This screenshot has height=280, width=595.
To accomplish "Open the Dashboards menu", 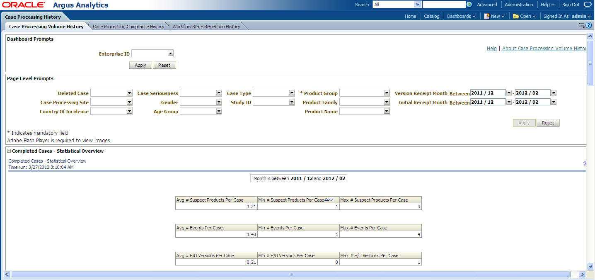I will (x=461, y=16).
